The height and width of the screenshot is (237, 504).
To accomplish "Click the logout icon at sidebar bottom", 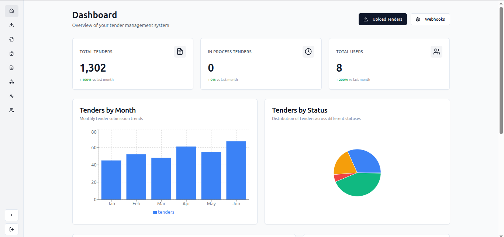I will [11, 229].
